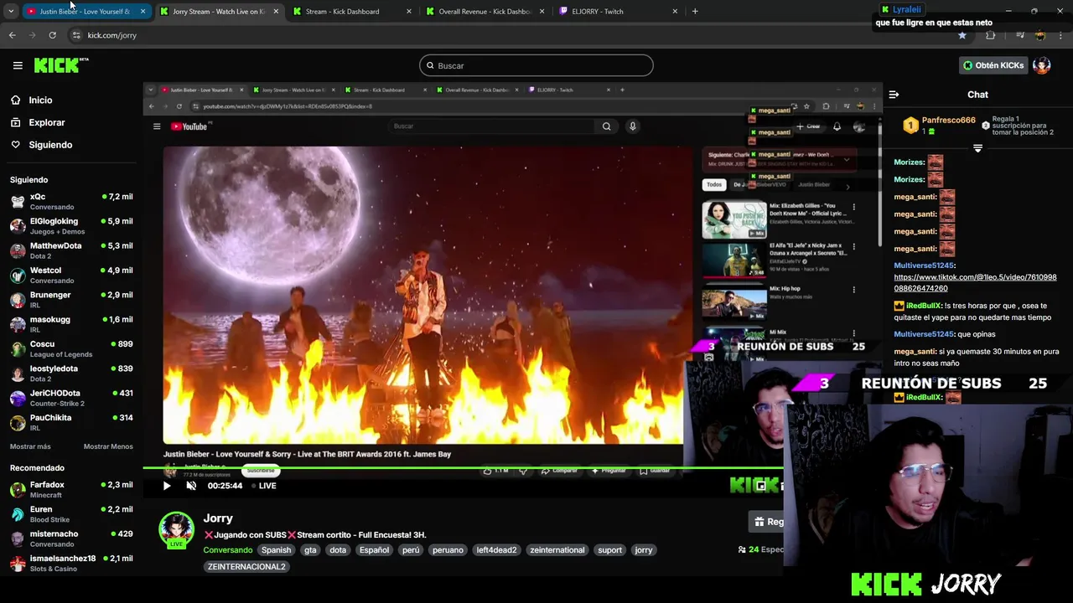Click the Regalar gift subs button
The width and height of the screenshot is (1073, 603).
(767, 522)
